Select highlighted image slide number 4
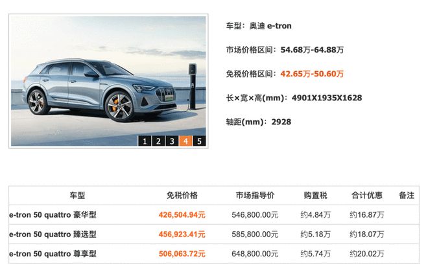 pos(185,141)
